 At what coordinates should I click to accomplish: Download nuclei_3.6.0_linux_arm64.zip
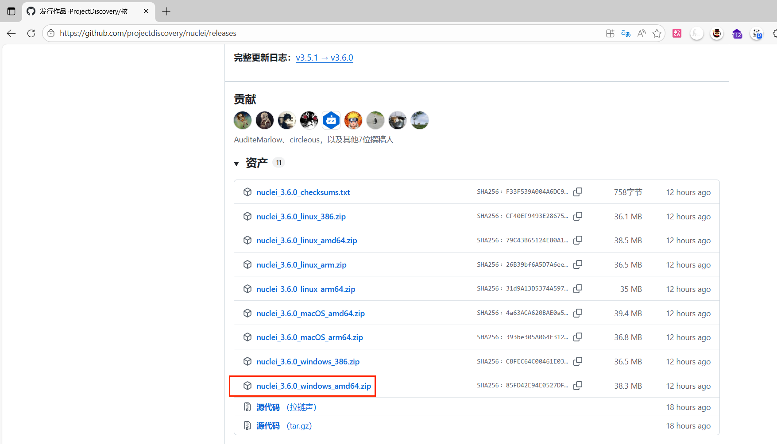pos(306,289)
